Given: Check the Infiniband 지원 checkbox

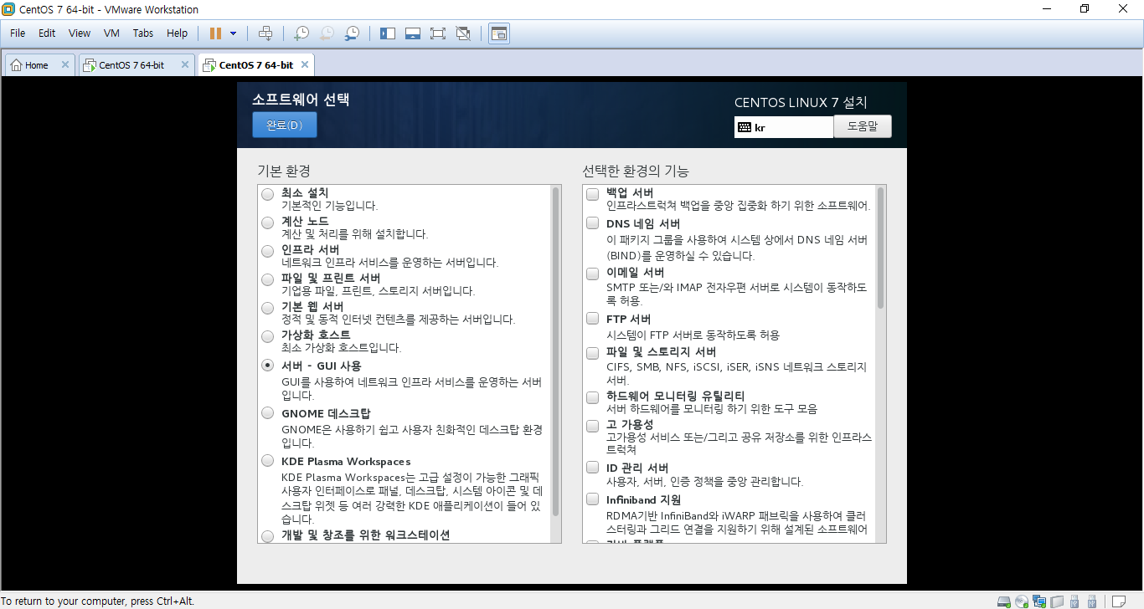Looking at the screenshot, I should (x=592, y=500).
